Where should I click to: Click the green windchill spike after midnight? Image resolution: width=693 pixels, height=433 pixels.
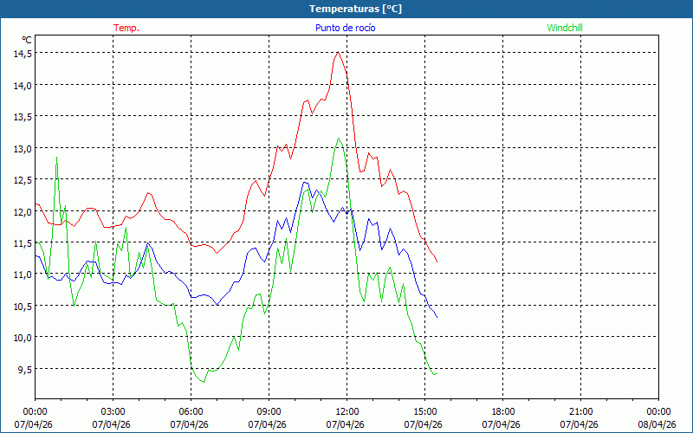click(x=57, y=158)
